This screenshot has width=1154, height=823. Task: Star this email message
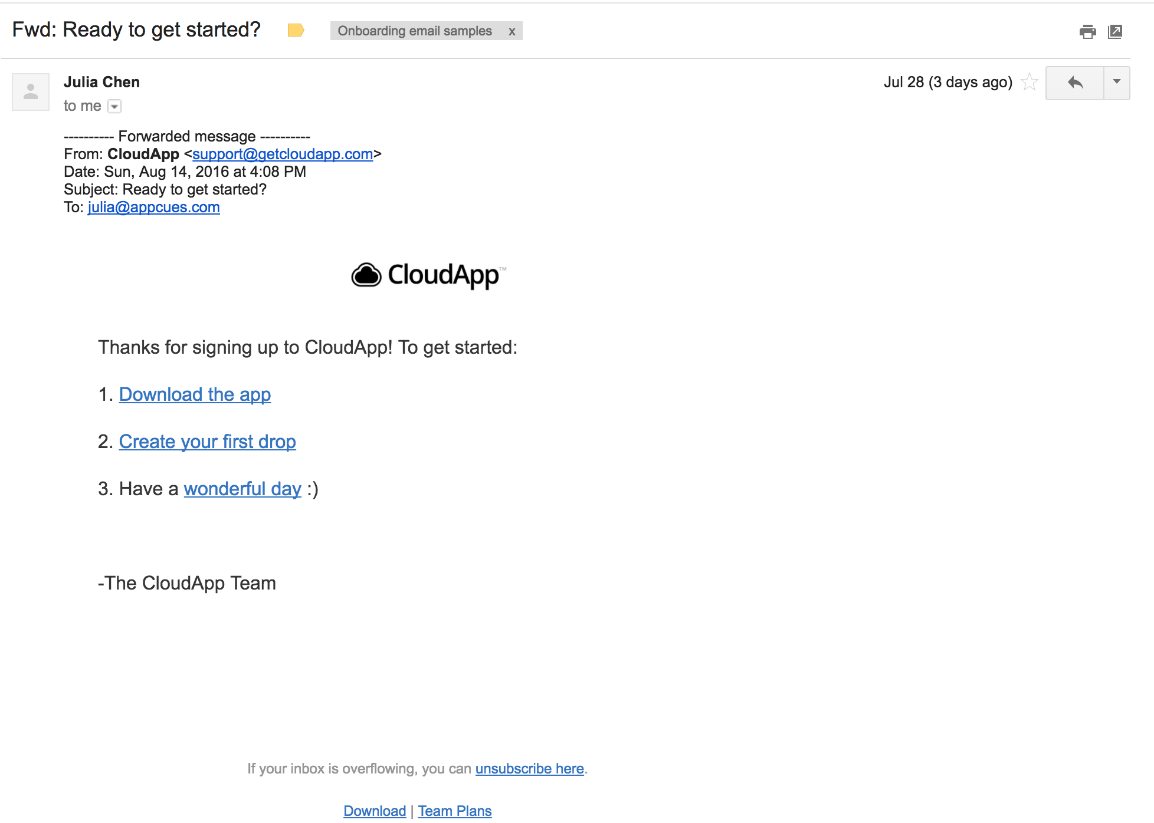pos(1030,82)
